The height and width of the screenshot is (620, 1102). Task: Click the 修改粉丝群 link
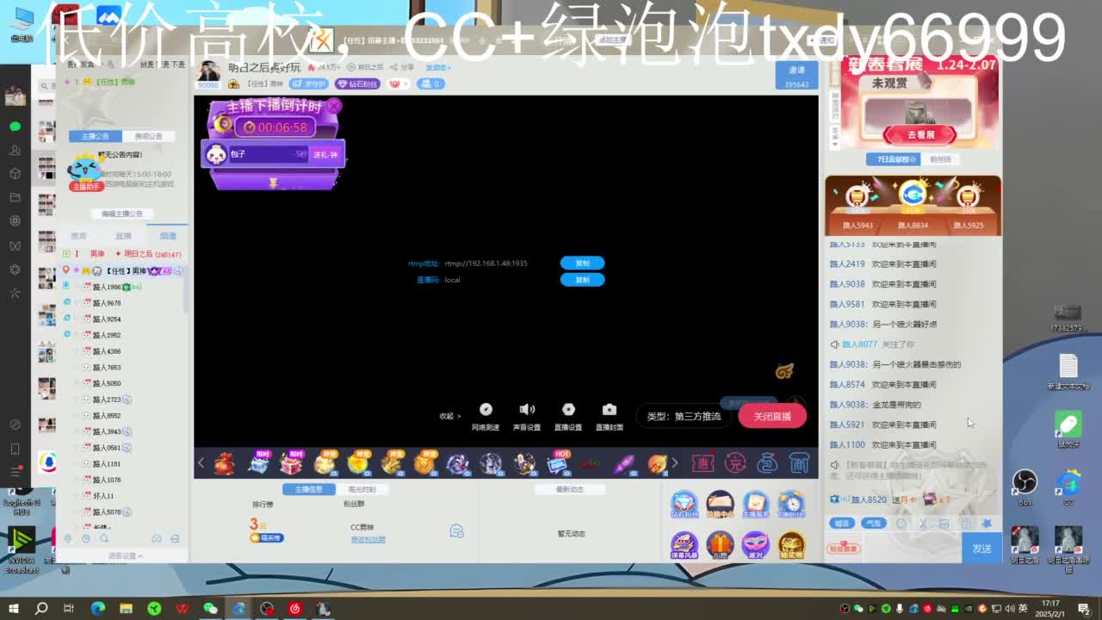click(368, 540)
